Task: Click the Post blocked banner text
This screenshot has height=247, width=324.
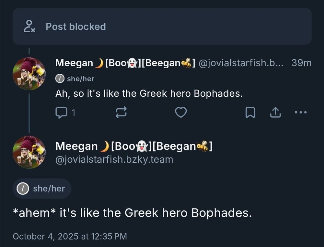Action: tap(76, 27)
